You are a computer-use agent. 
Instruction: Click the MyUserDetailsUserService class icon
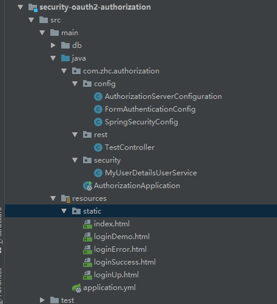98,173
